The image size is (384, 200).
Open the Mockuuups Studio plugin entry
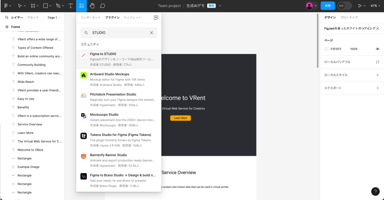[119, 120]
